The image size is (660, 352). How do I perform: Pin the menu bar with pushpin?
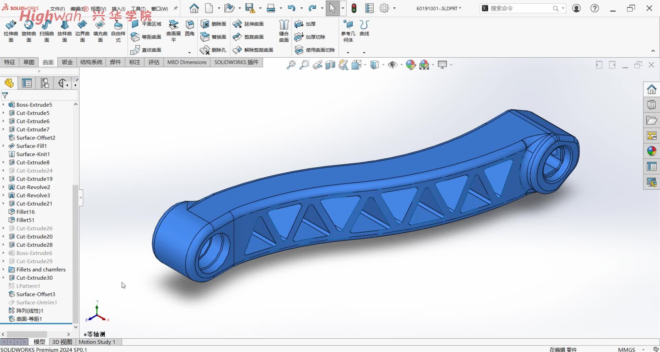click(176, 8)
